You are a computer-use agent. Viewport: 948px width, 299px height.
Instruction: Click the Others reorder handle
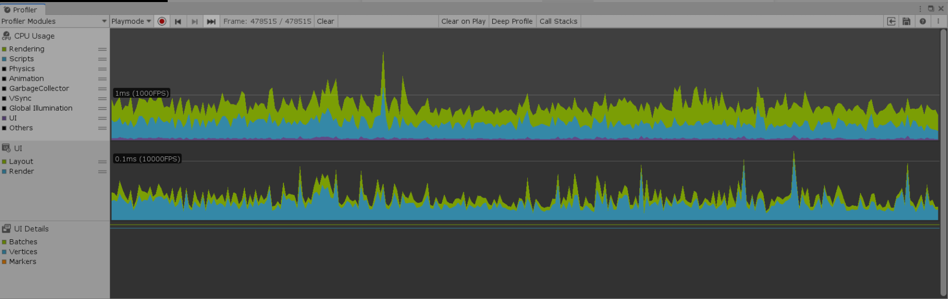click(102, 128)
